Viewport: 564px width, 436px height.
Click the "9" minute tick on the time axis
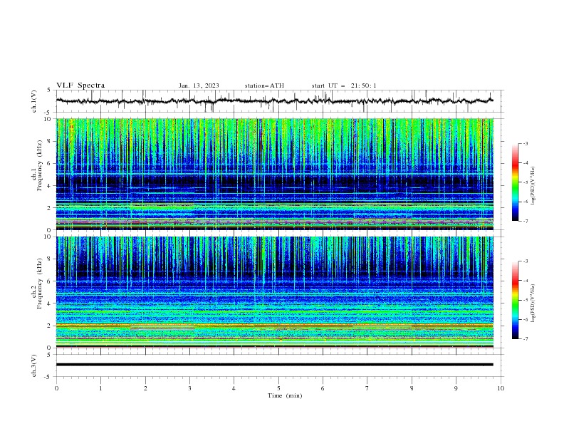tap(456, 388)
